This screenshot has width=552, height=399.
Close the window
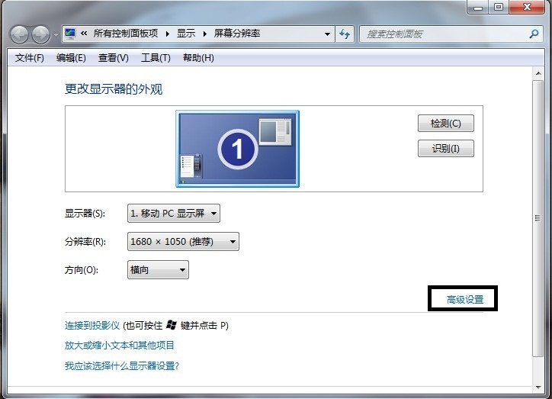527,8
